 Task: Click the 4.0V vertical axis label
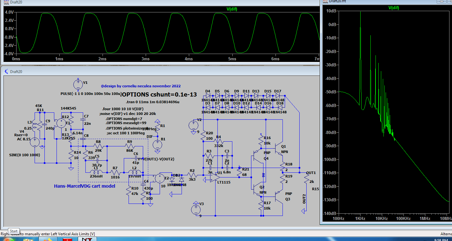(9, 12)
